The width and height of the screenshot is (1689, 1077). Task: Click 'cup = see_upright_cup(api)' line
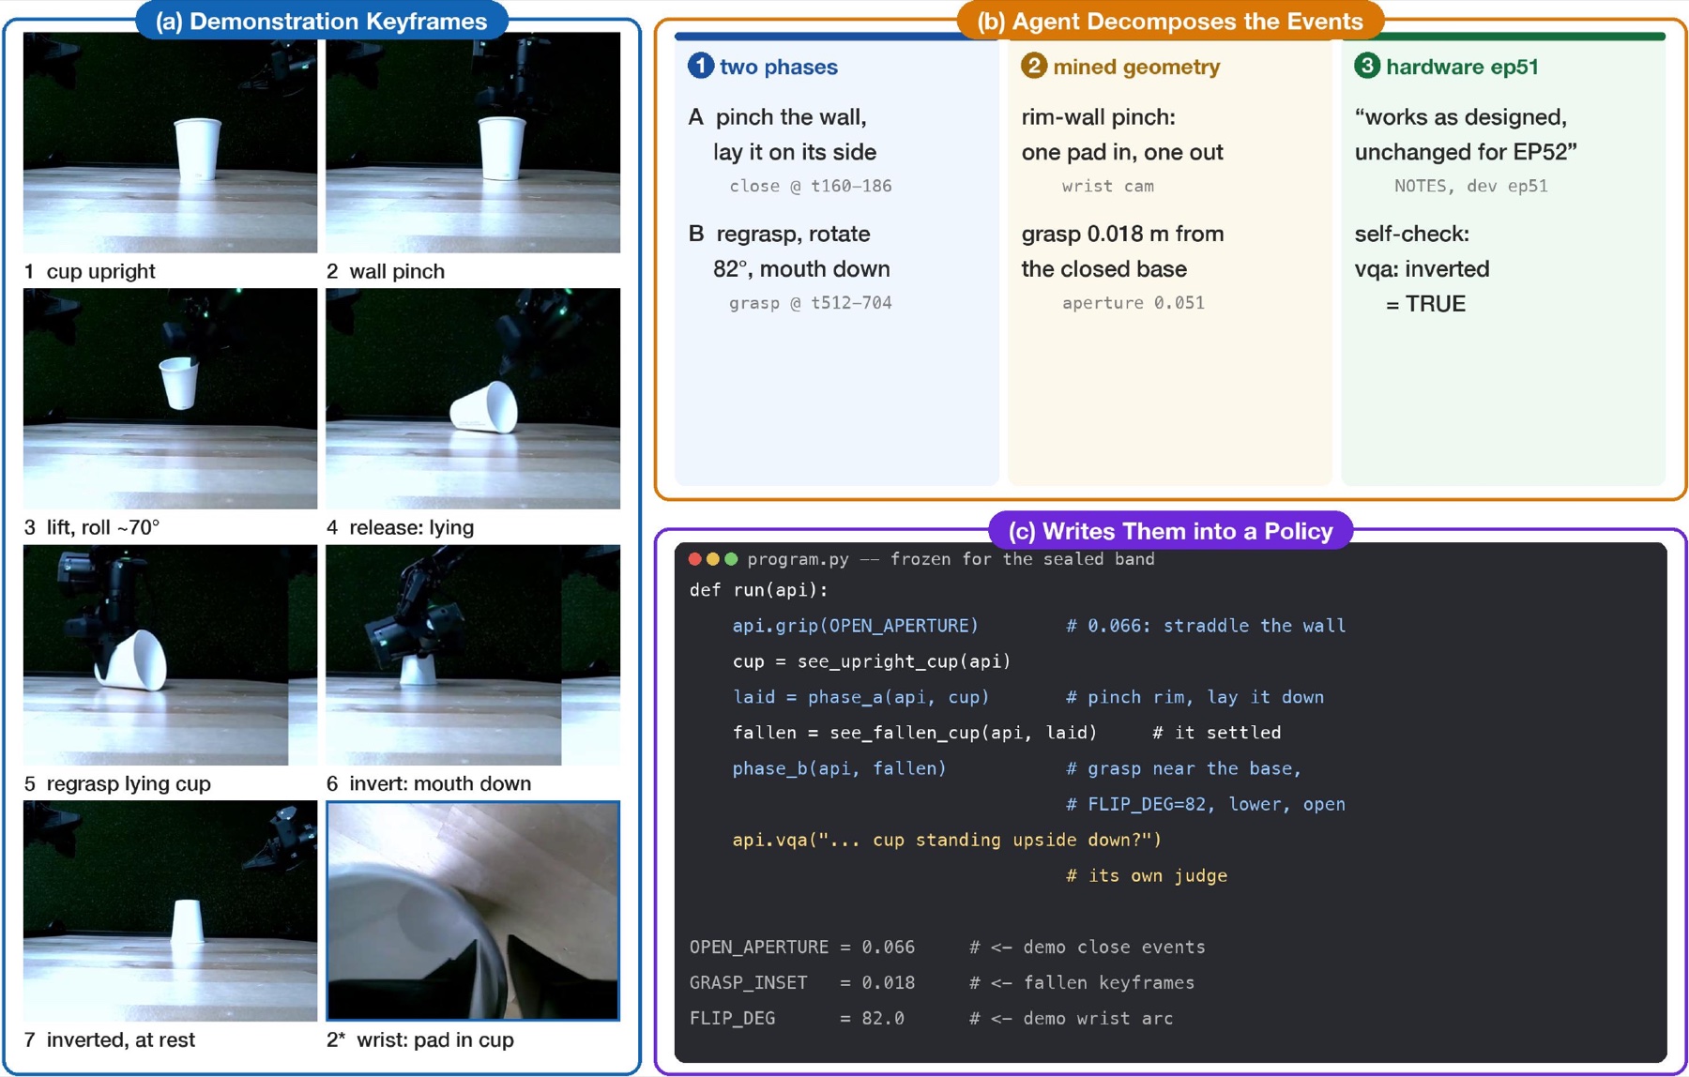click(872, 661)
